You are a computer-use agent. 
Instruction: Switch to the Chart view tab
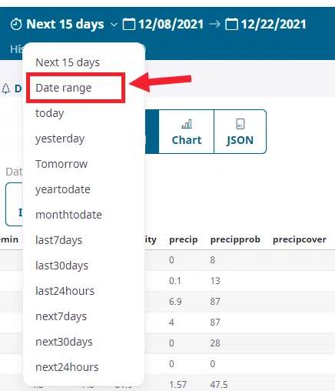(x=187, y=132)
